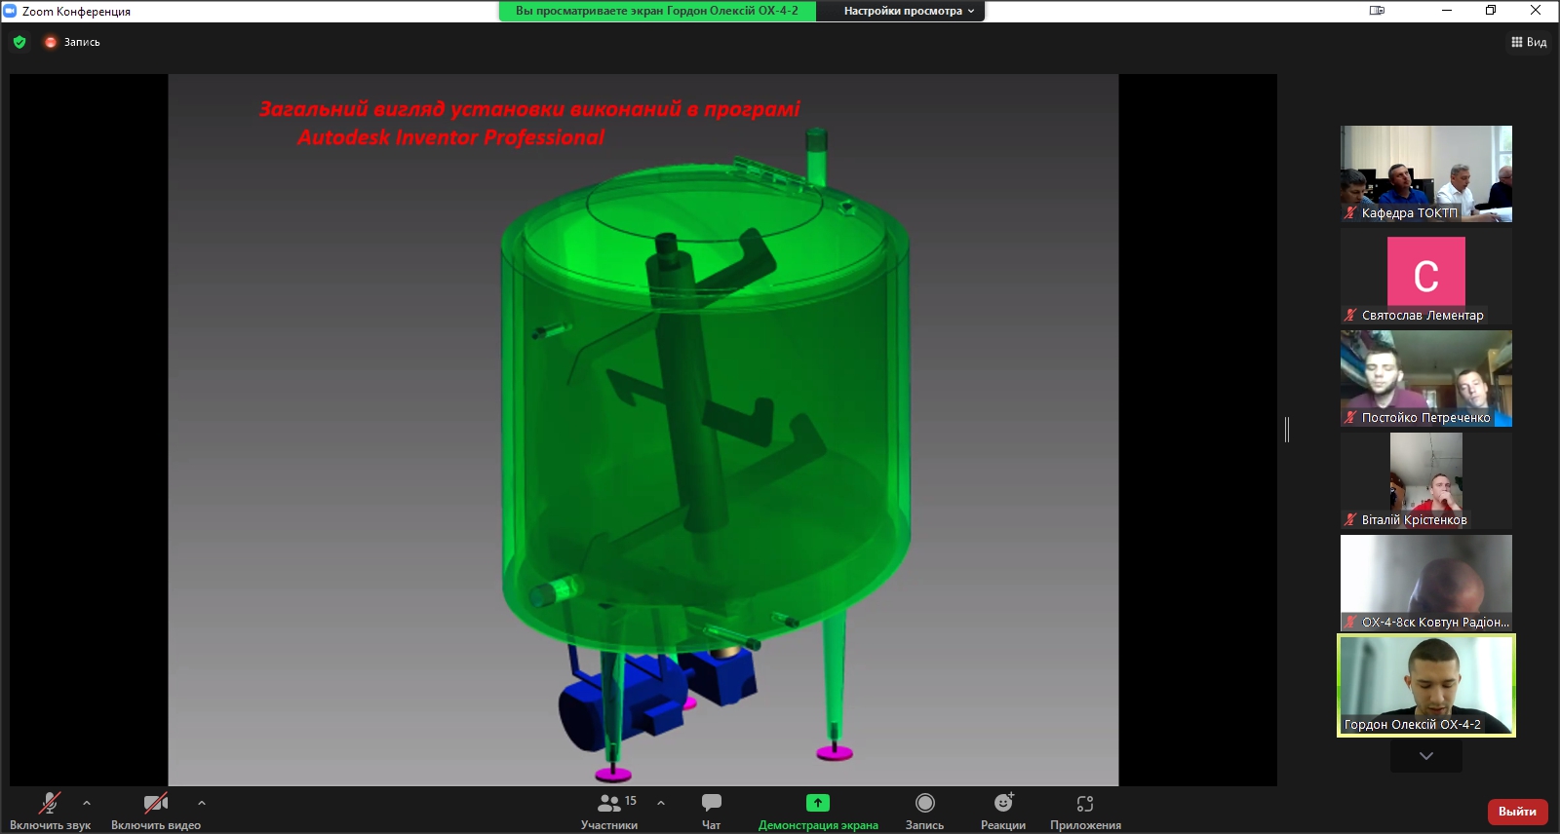Click the Запись record icon in toolbar
Screen dimensions: 1560x834
point(924,804)
